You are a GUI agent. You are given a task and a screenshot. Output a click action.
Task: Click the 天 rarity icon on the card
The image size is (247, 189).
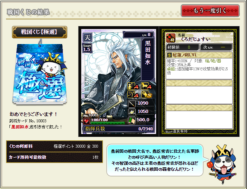tap(88, 37)
